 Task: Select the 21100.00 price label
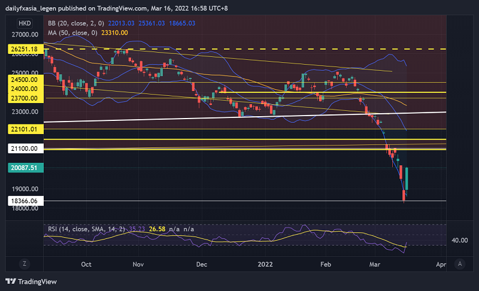coord(26,148)
